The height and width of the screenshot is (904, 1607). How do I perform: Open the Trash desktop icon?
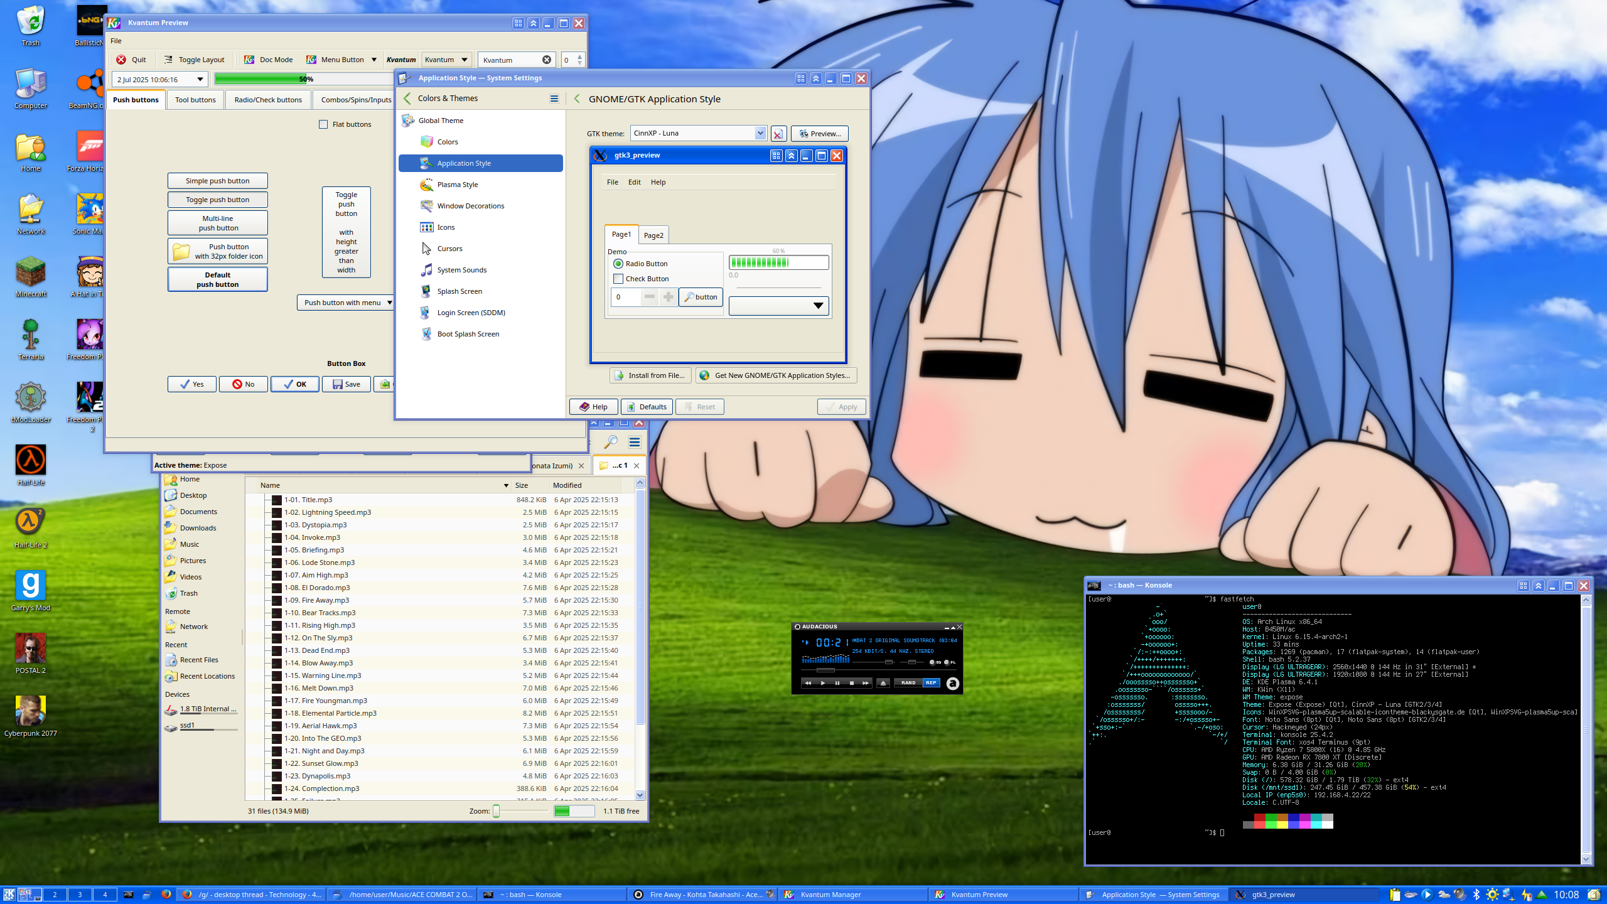[x=30, y=26]
